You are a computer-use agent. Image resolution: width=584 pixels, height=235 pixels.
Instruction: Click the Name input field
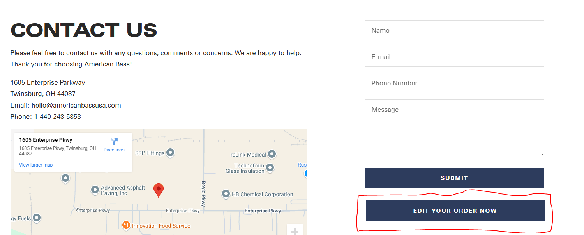click(454, 30)
